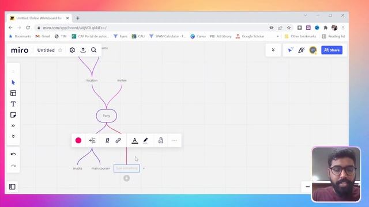The image size is (369, 207).
Task: Go back in browser
Action: coord(10,28)
